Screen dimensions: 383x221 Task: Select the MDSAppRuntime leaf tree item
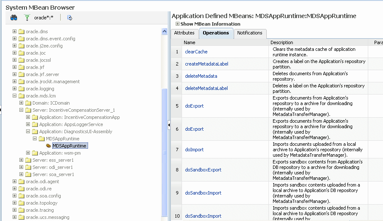point(70,146)
